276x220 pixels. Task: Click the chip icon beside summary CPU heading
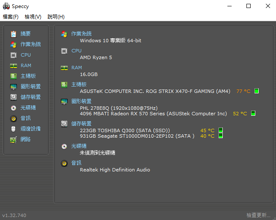pyautogui.click(x=64, y=51)
